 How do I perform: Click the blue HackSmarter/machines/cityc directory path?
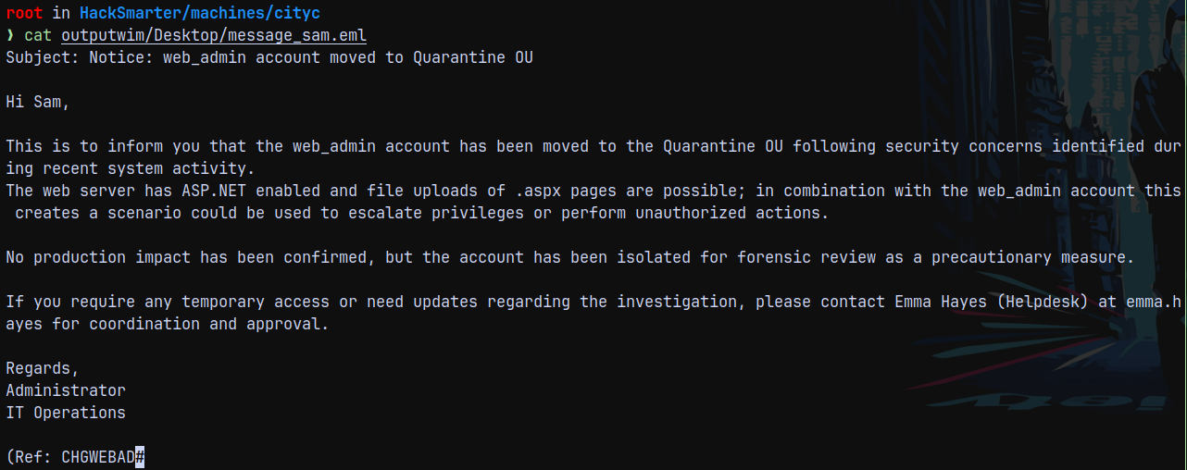click(x=200, y=14)
